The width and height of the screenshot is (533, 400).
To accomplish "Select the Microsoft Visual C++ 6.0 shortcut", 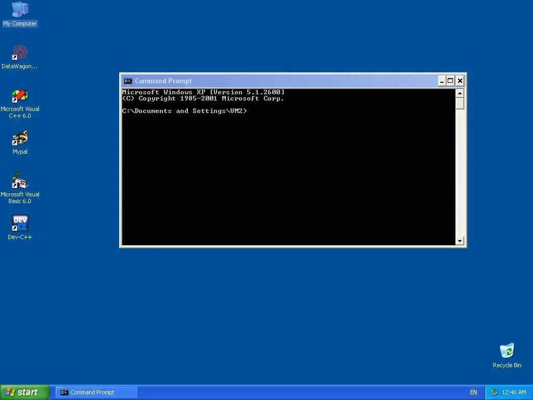I will 20,104.
